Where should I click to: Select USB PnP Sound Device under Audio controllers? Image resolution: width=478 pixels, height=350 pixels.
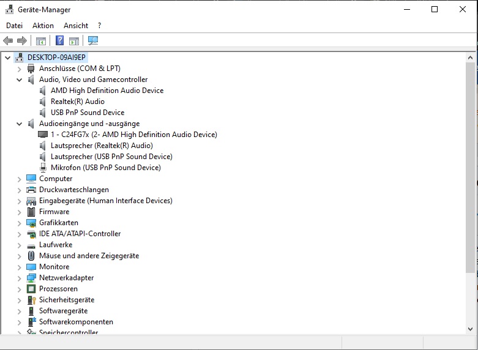(88, 113)
